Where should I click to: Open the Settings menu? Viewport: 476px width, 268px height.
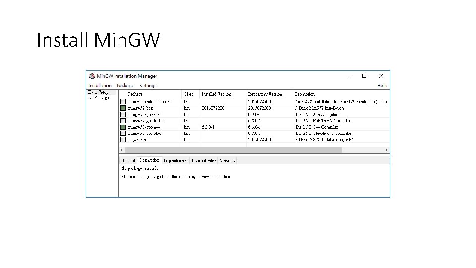click(x=148, y=86)
